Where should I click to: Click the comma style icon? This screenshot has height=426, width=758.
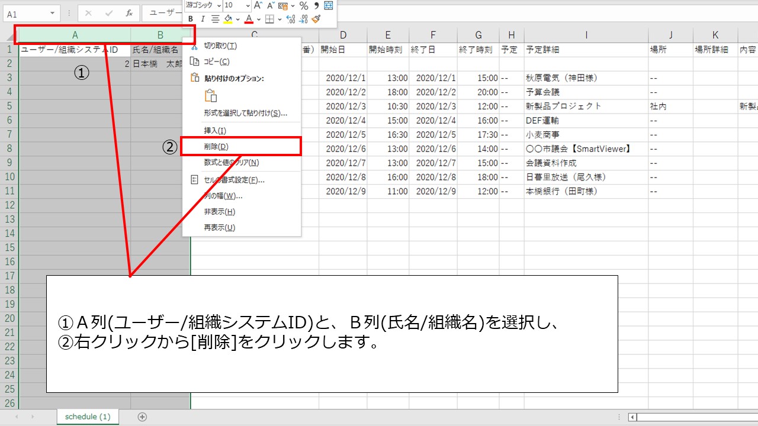click(x=316, y=5)
